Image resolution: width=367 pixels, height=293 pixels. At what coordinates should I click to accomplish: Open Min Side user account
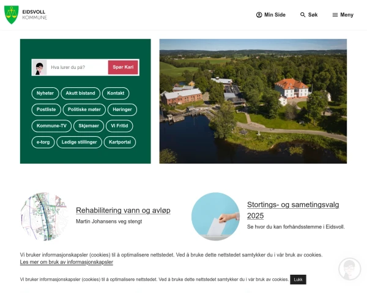tap(270, 15)
